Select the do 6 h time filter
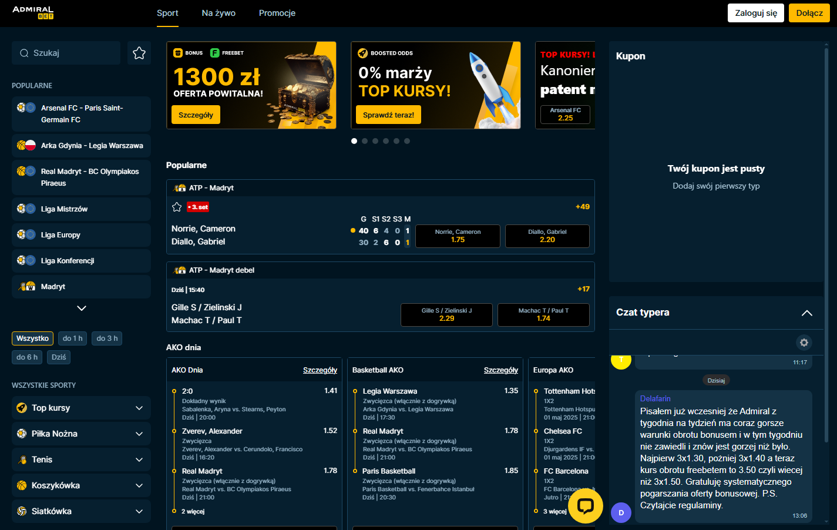The image size is (837, 530). tap(27, 357)
